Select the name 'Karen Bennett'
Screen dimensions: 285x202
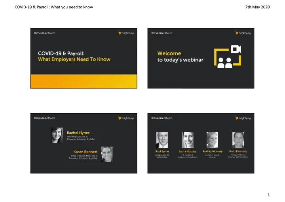(85, 152)
